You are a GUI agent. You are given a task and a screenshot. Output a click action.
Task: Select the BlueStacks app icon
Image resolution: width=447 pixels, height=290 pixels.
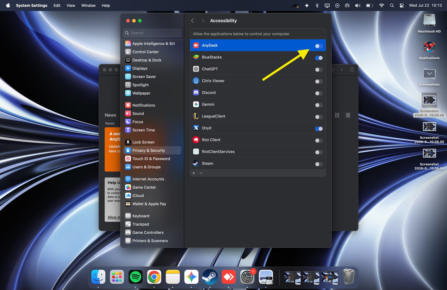tap(196, 57)
